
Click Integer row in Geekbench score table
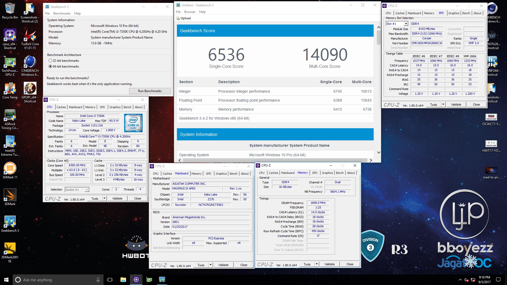(x=275, y=91)
